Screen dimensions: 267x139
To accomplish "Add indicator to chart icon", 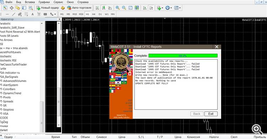I will point(159,8).
